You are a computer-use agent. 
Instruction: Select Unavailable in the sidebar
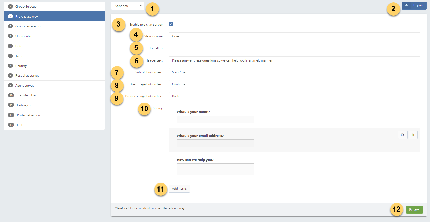(24, 36)
